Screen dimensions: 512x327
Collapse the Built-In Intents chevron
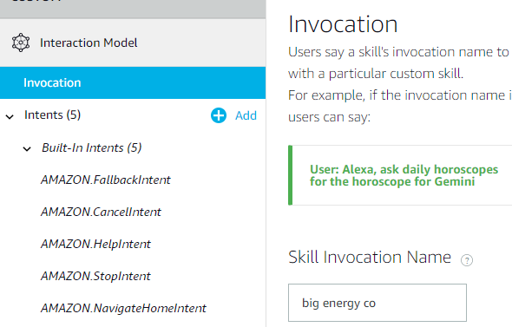coord(27,149)
